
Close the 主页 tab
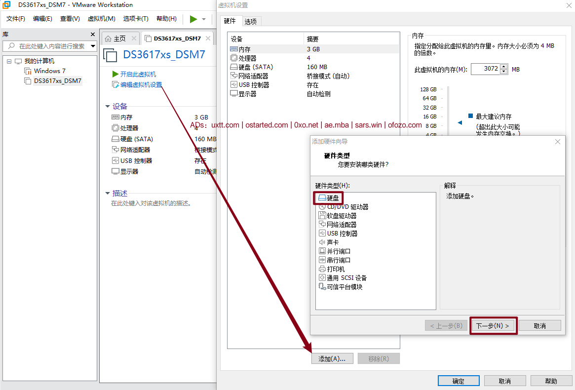click(134, 38)
